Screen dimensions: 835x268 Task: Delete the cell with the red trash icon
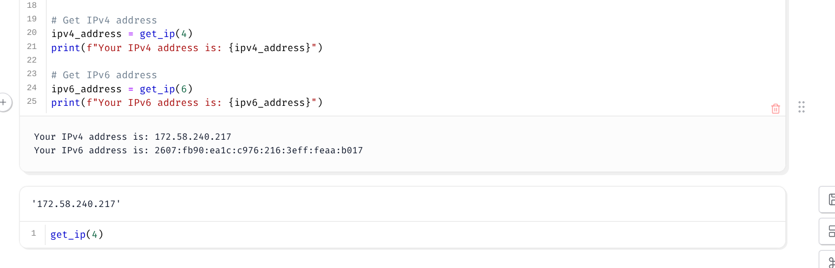pyautogui.click(x=775, y=108)
